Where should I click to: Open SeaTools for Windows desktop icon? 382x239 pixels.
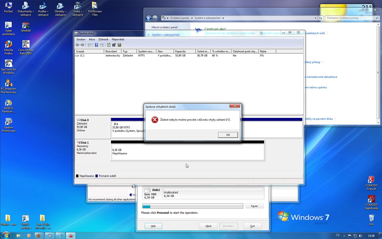point(9,66)
